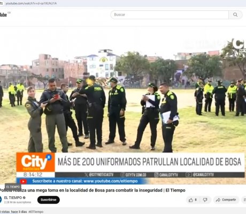The height and width of the screenshot is (214, 246).
Task: Click the video title about Bosa
Action: coord(93,190)
